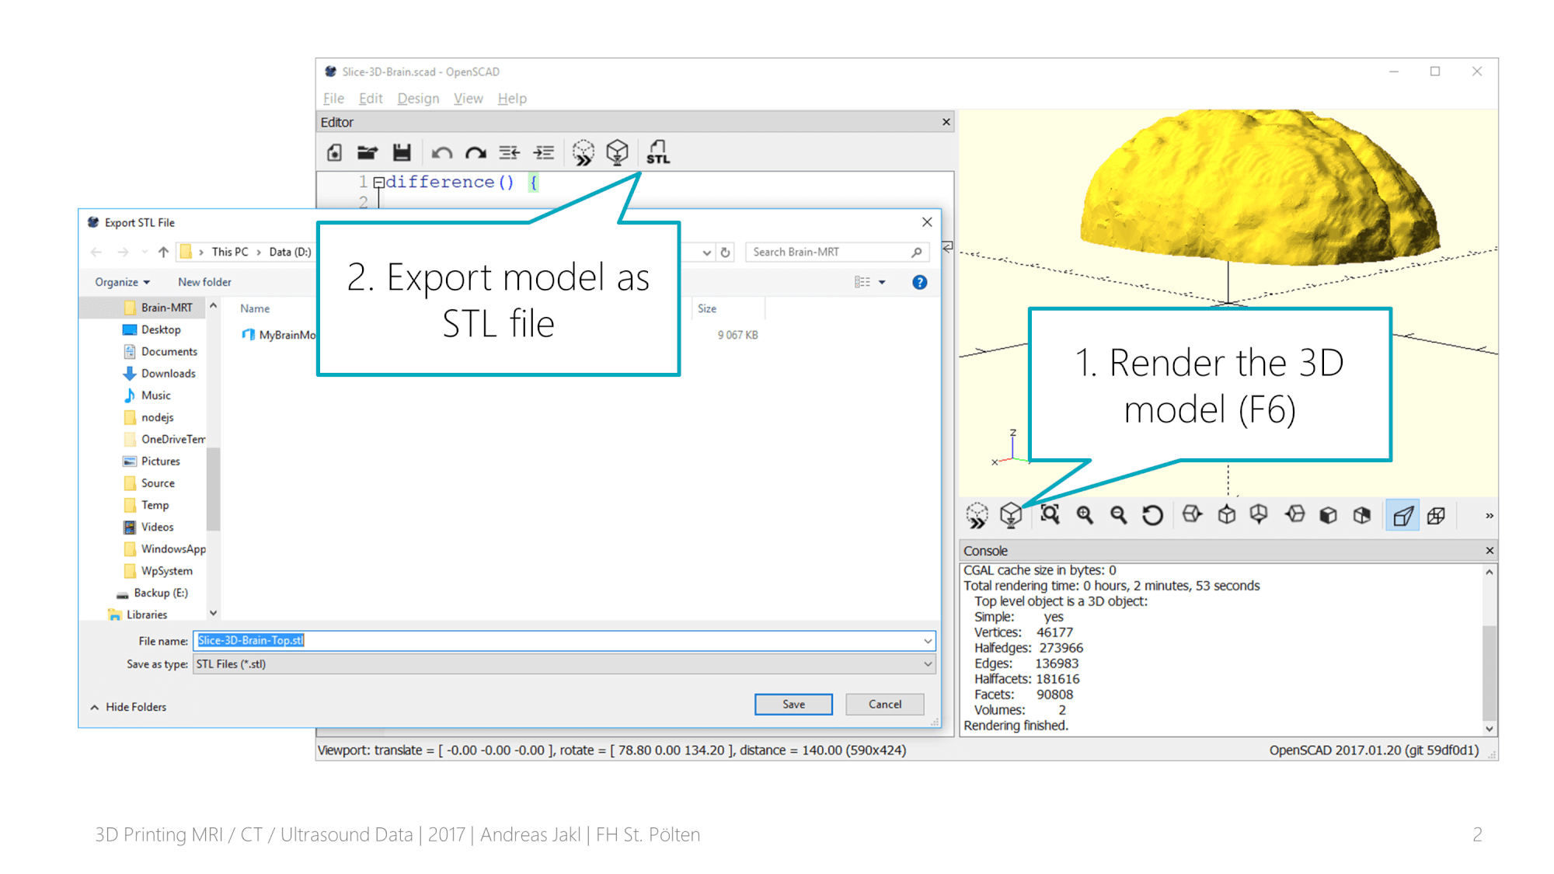This screenshot has height=874, width=1554.
Task: Select the Right view cube icon
Action: pyautogui.click(x=1192, y=515)
